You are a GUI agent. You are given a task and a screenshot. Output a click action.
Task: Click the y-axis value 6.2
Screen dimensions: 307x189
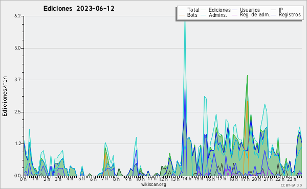pos(17,16)
